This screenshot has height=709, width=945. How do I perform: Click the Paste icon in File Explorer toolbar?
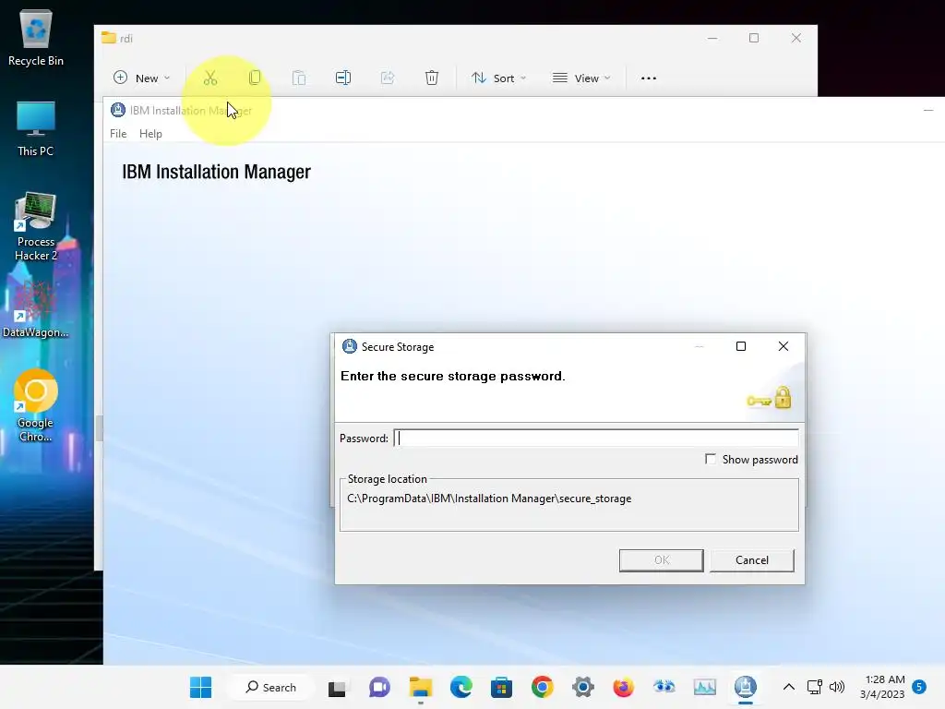coord(299,78)
